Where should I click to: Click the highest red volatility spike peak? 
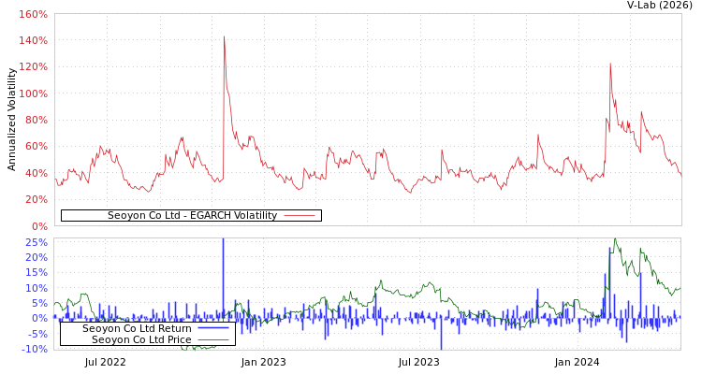point(224,37)
